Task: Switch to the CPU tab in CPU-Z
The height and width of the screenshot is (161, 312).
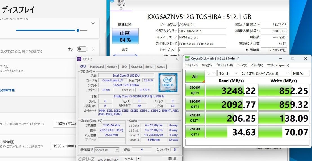Action: point(83,66)
